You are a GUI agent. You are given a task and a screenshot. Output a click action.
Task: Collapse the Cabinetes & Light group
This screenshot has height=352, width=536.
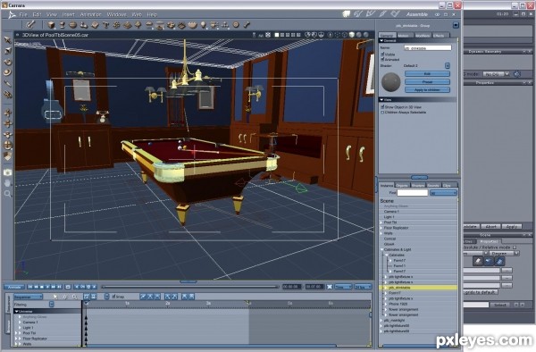(381, 249)
